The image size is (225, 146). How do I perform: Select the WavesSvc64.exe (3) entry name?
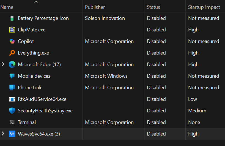coord(39,134)
